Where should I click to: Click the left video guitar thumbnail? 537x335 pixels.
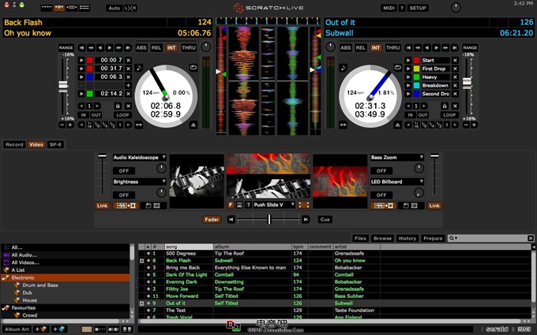[x=197, y=181]
